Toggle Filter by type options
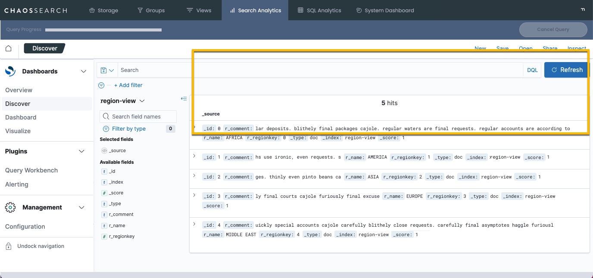 coord(128,129)
